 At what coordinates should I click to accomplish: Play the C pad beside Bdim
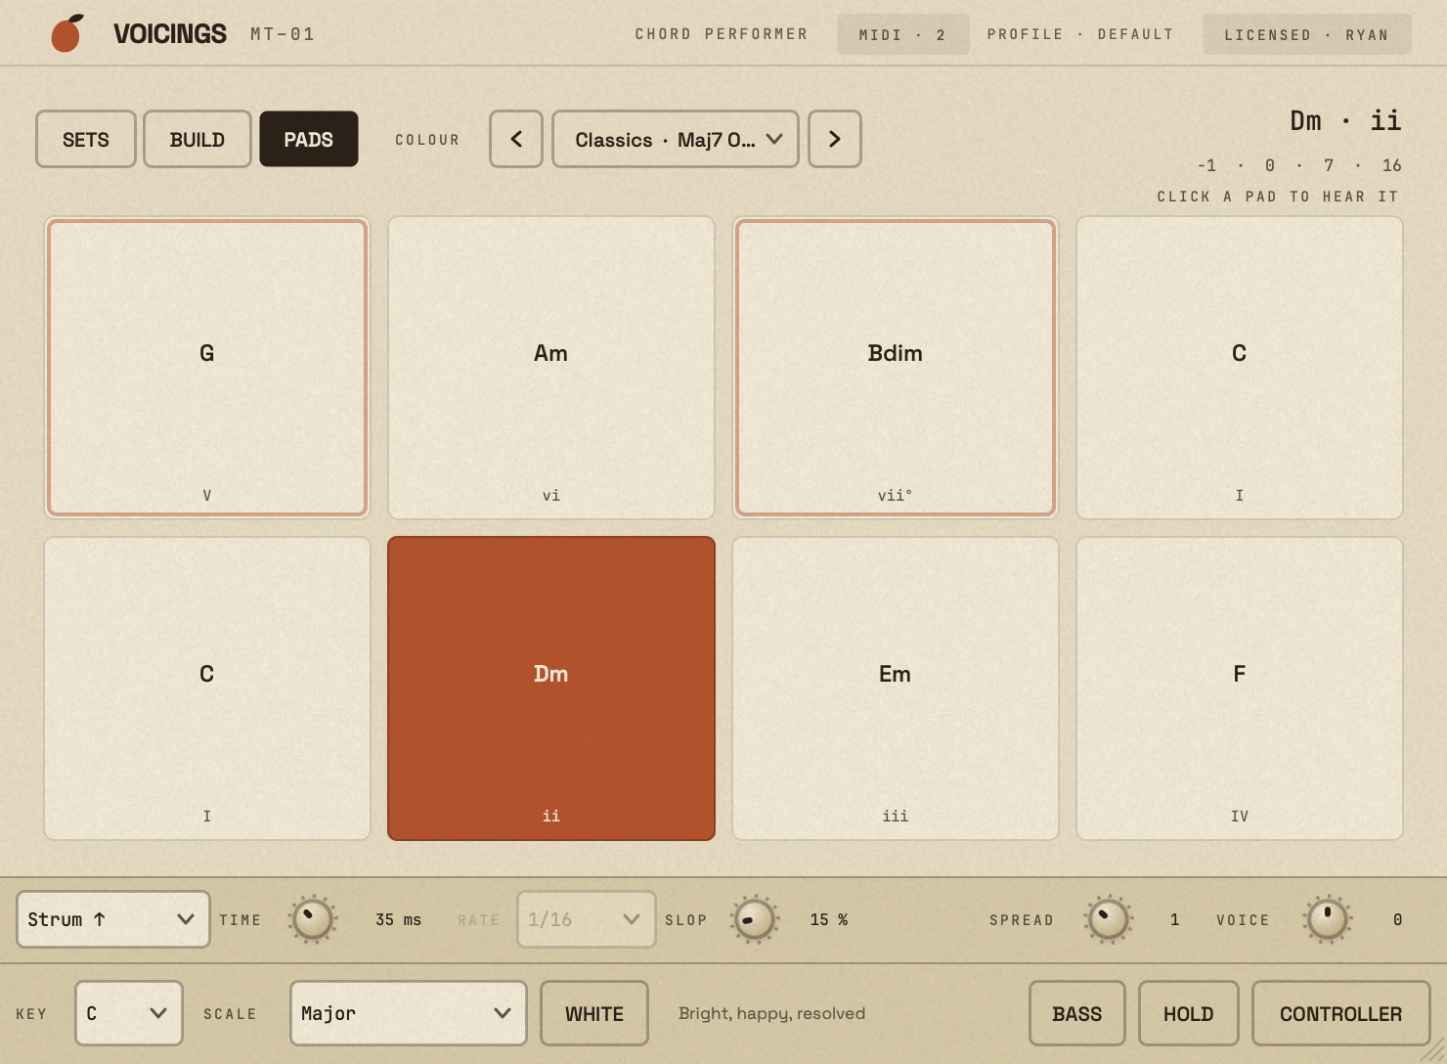(1240, 368)
